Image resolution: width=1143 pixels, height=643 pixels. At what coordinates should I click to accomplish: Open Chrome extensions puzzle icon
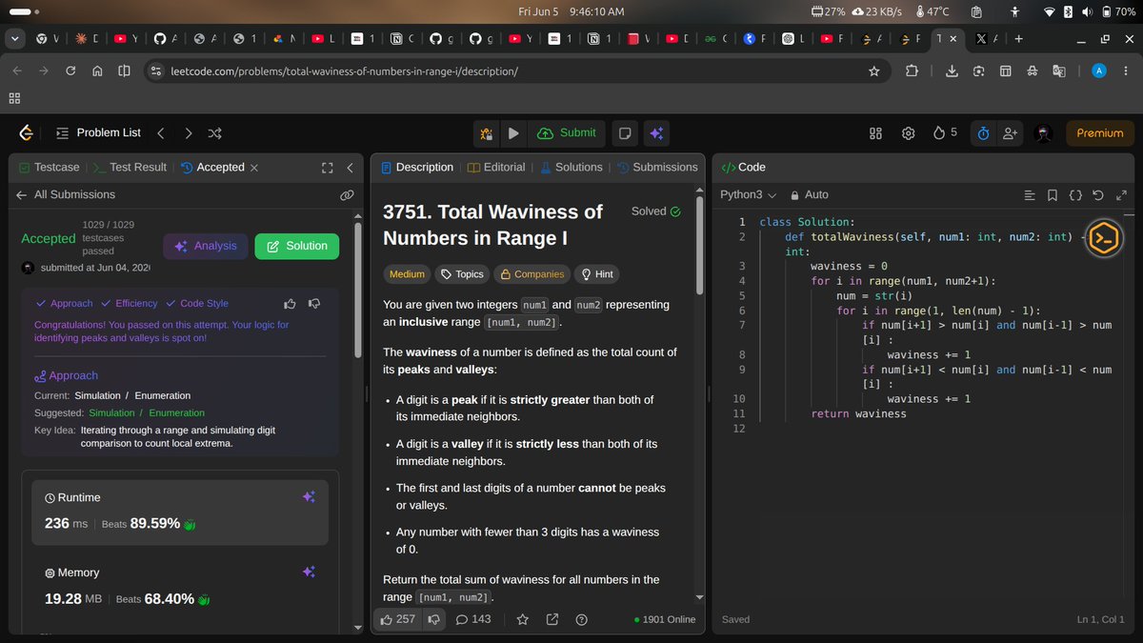(912, 71)
